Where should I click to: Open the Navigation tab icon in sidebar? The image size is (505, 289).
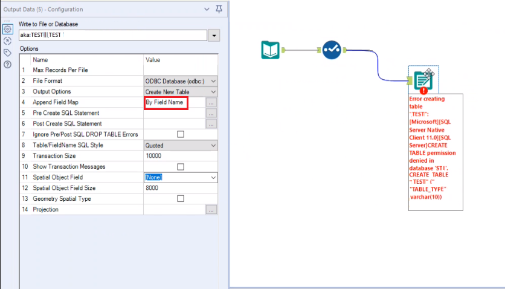point(7,41)
